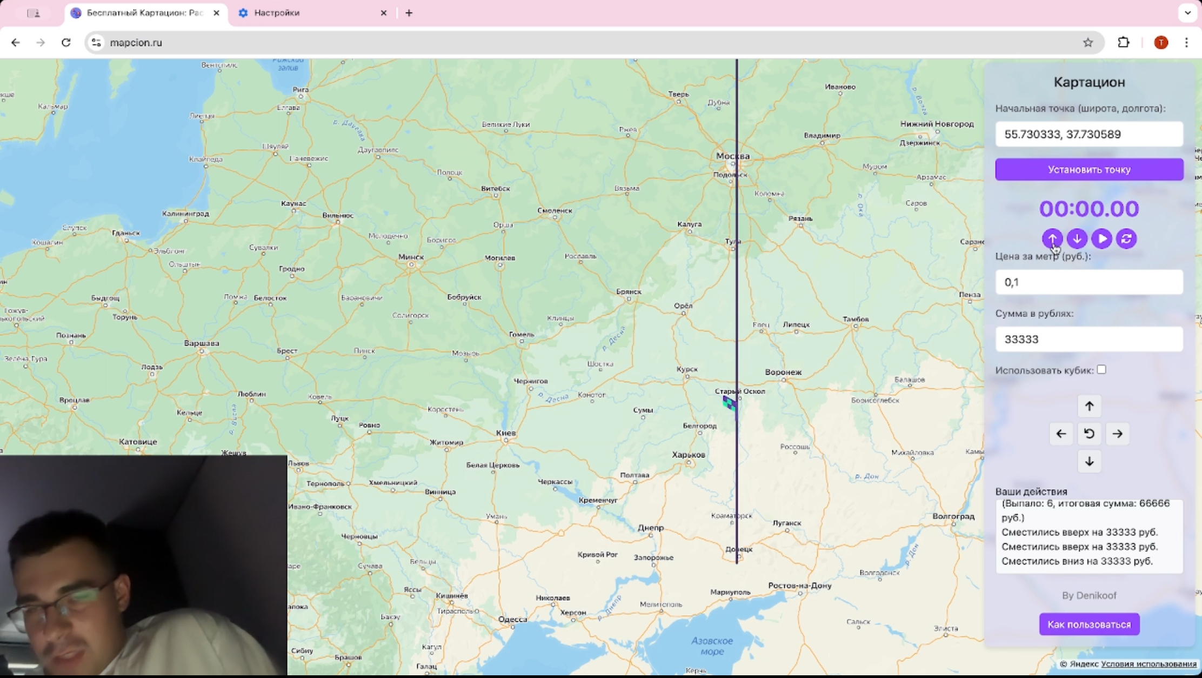The height and width of the screenshot is (678, 1202).
Task: Expand the tab search dropdown arrow
Action: [1187, 13]
